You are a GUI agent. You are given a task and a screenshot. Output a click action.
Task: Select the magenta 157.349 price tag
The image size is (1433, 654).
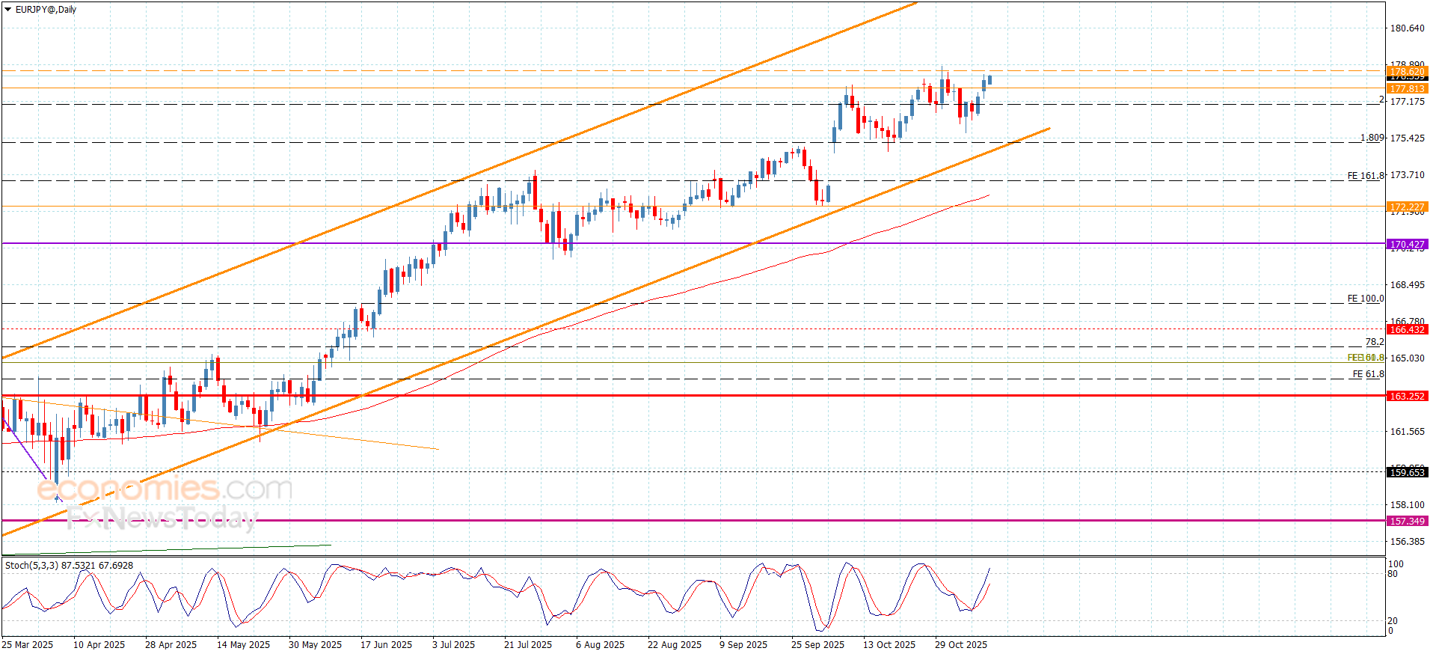tap(1407, 522)
